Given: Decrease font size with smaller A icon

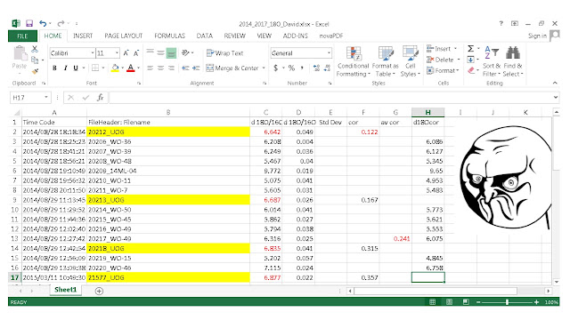Looking at the screenshot, I should 136,53.
